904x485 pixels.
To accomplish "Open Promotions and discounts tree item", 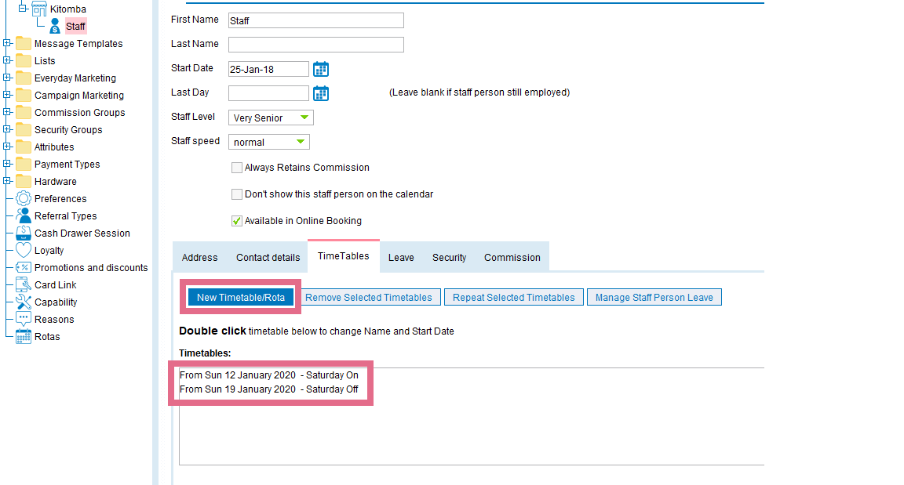I will click(x=91, y=268).
